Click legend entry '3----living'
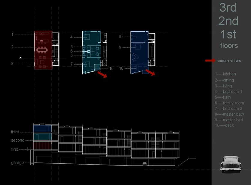 [x=223, y=86]
